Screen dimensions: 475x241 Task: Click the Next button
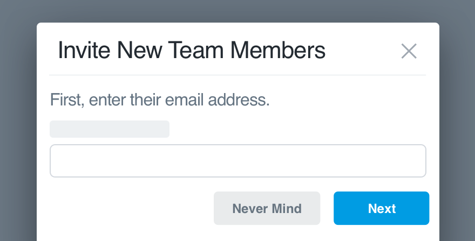pyautogui.click(x=382, y=208)
